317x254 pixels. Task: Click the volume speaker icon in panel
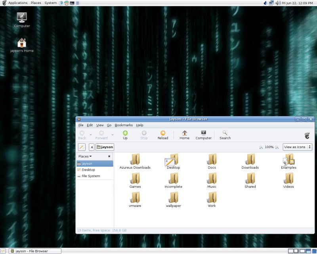278,3
